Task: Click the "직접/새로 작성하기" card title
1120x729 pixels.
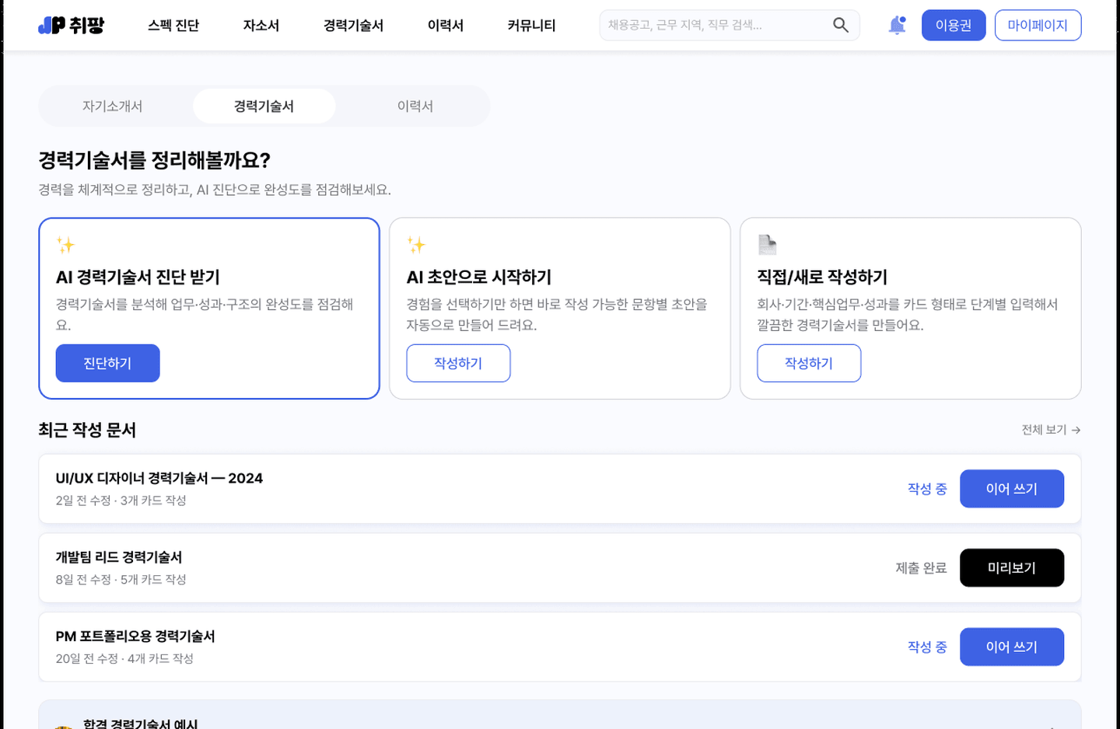Action: click(x=822, y=277)
